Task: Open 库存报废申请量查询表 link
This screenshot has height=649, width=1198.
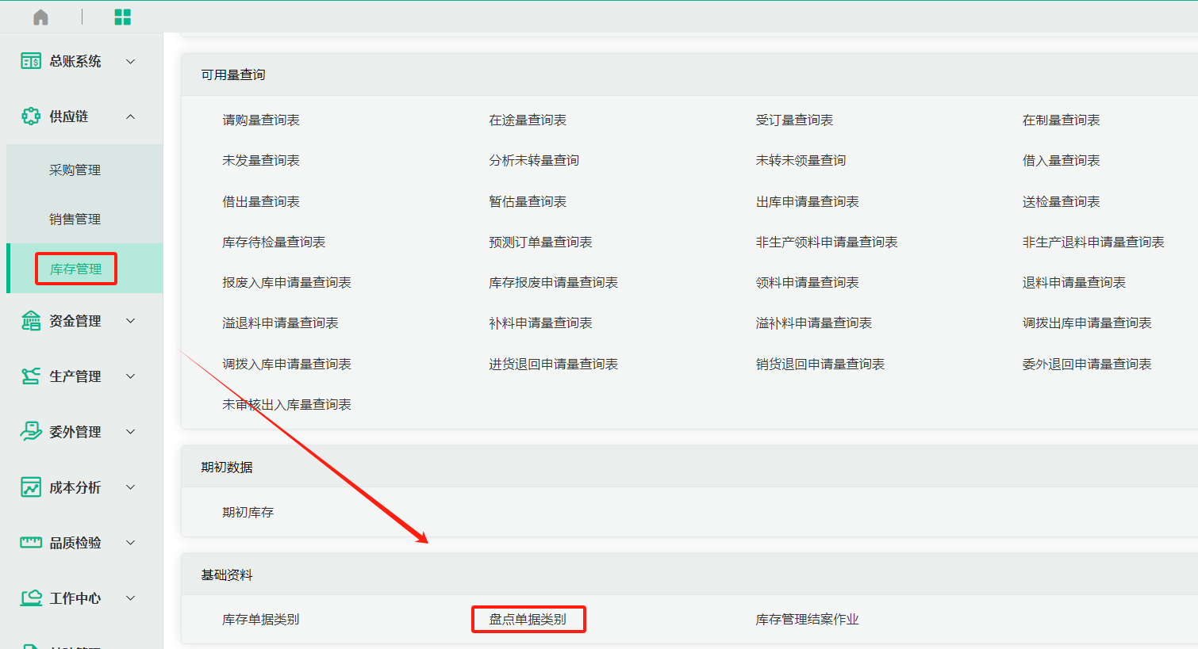Action: [x=553, y=282]
